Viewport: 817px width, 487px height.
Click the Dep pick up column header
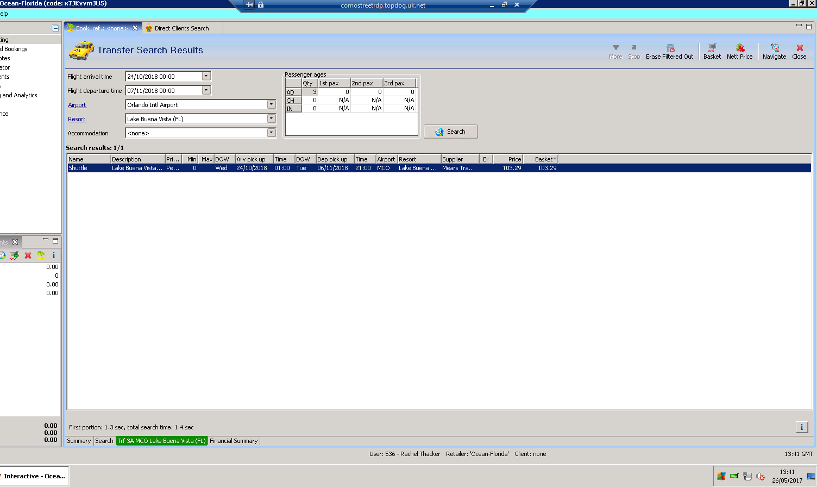coord(335,159)
